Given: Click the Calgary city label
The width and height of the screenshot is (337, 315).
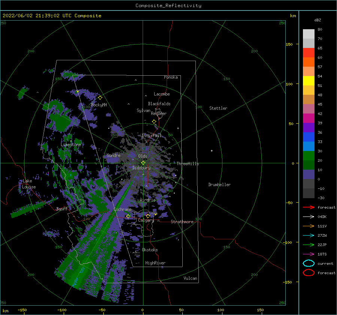Looking at the screenshot, I should (x=146, y=220).
